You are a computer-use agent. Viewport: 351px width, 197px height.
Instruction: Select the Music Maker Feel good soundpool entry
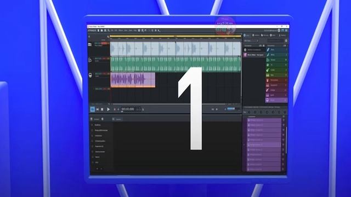(x=254, y=55)
